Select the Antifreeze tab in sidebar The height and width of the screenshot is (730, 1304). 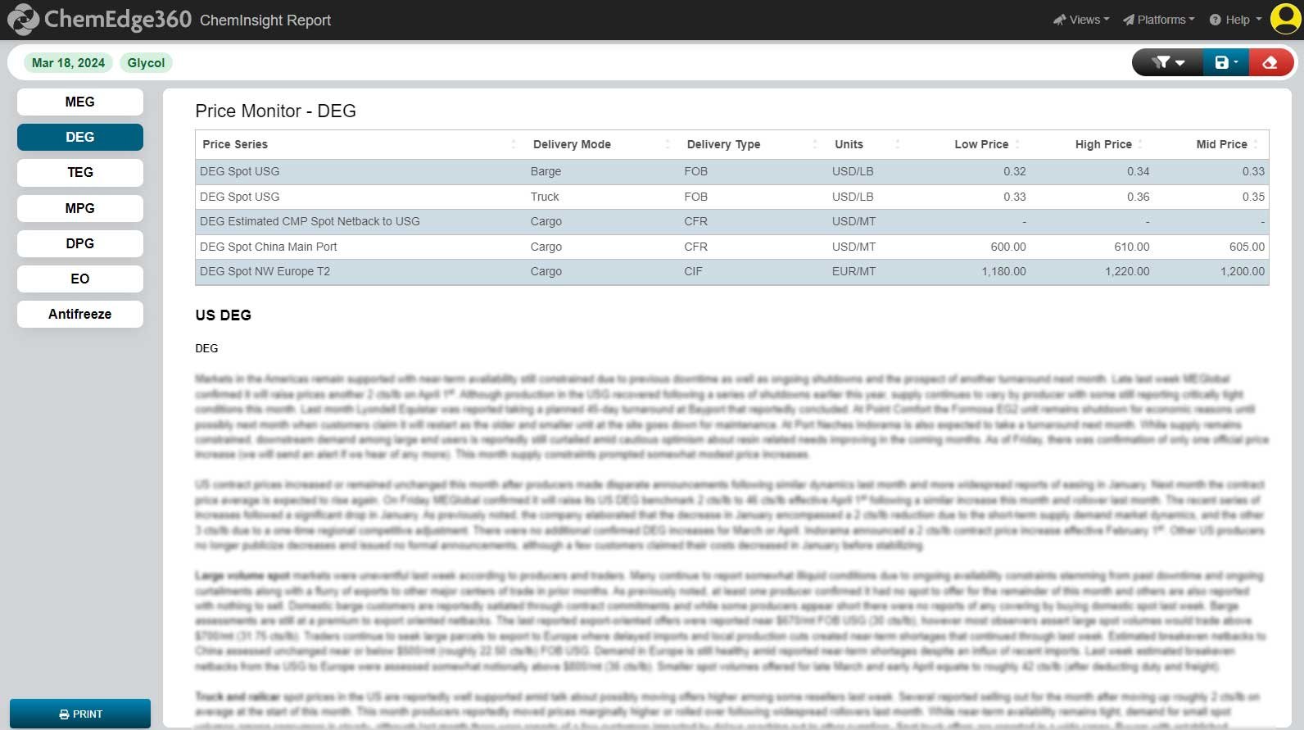click(x=80, y=314)
